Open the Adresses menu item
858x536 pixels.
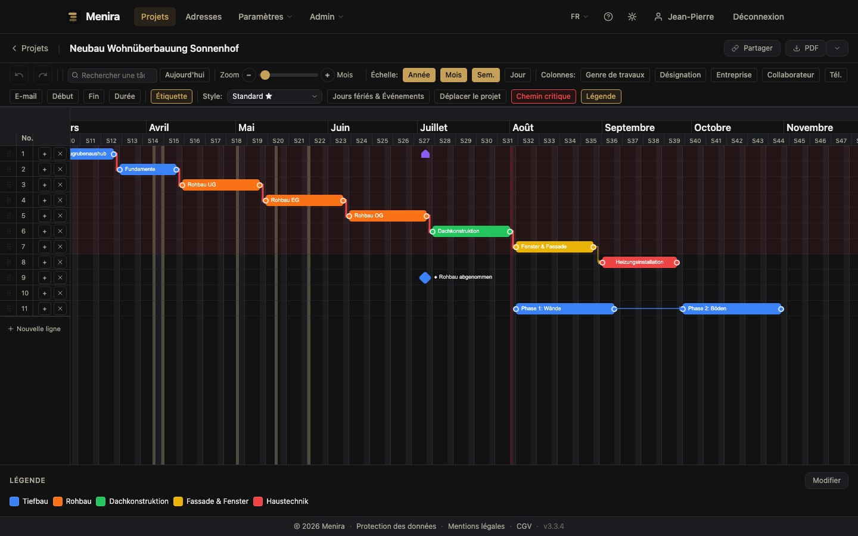click(x=204, y=17)
